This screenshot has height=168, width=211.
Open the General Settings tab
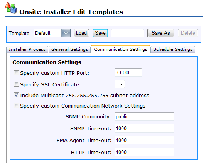pos(69,49)
